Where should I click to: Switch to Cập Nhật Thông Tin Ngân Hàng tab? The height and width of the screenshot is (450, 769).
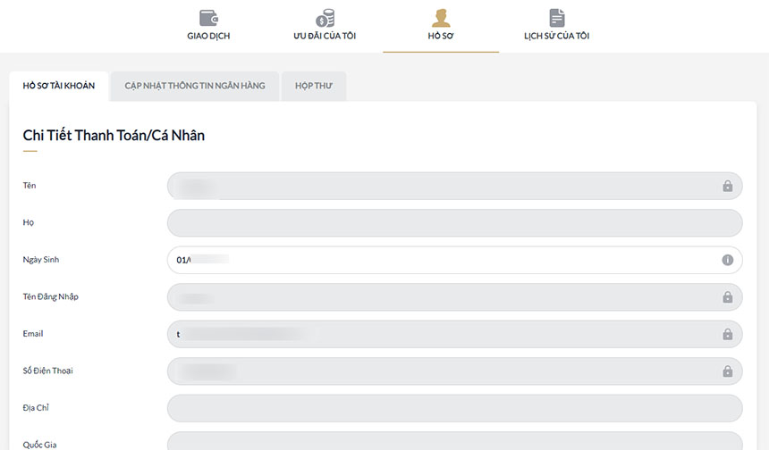pyautogui.click(x=195, y=86)
